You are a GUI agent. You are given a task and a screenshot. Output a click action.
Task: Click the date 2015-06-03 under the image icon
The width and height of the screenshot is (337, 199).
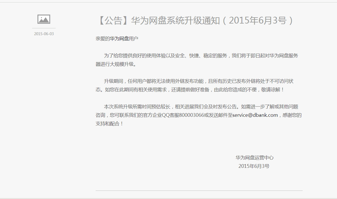44,34
